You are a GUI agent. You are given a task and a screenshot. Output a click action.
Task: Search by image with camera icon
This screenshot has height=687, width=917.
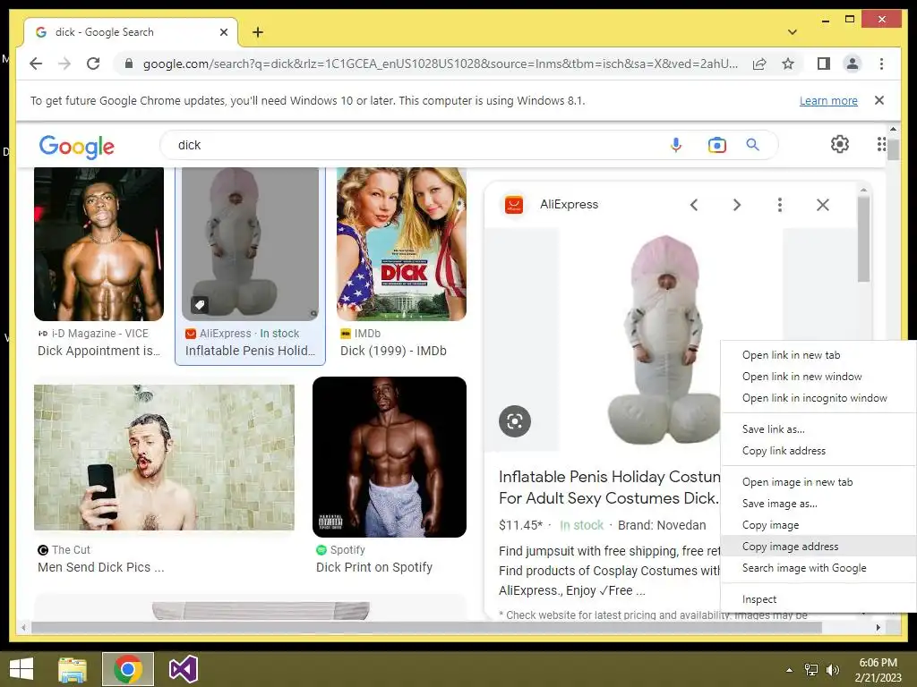(x=716, y=145)
